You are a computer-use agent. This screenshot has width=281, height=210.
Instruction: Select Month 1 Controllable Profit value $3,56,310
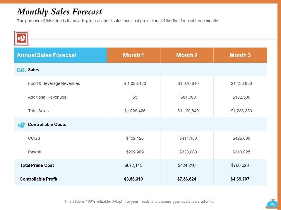(x=133, y=179)
